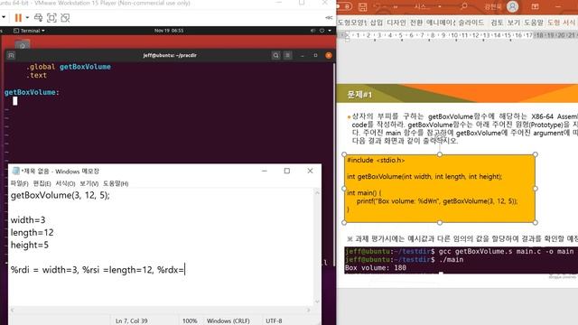Screen dimensions: 578x325
Task: Click the VMware Unity mode icon
Action: (65, 18)
